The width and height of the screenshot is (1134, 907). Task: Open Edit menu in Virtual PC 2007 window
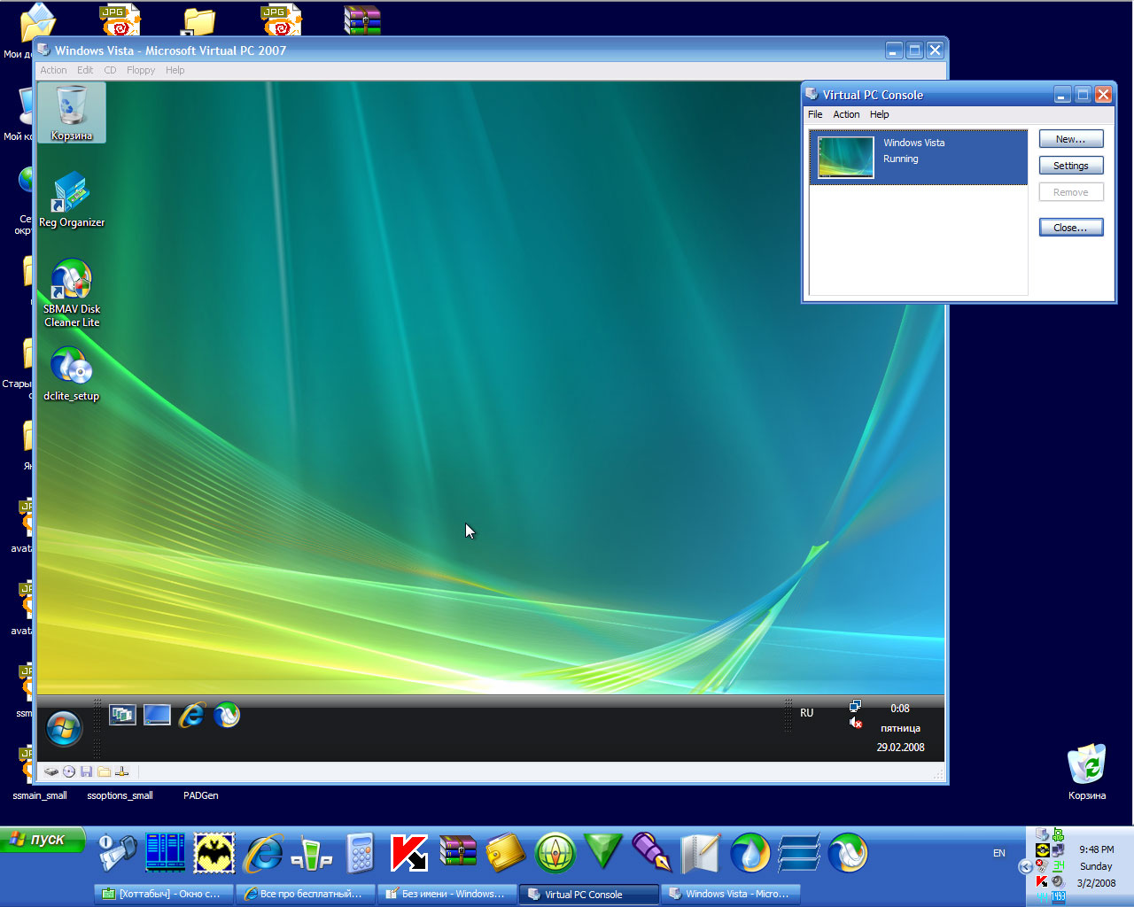pos(85,70)
